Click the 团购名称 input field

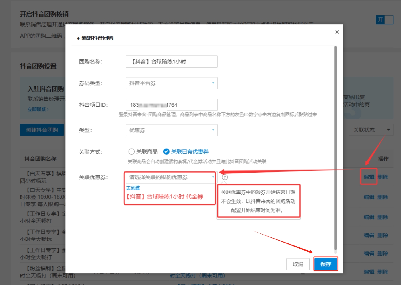[172, 62]
